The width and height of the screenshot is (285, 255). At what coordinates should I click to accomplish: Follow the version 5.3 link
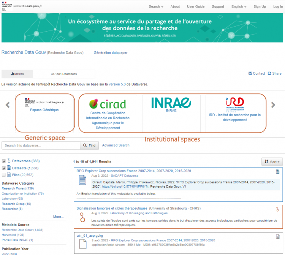click(x=117, y=84)
